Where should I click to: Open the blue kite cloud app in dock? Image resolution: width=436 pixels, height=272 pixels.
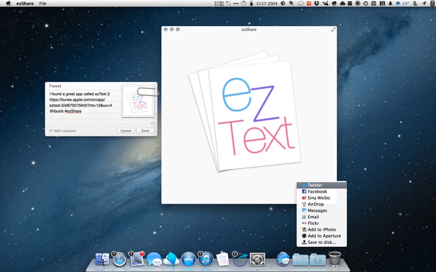coord(171,259)
